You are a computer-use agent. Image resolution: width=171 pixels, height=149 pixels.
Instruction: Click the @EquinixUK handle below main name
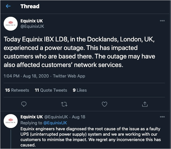[x=32, y=26]
